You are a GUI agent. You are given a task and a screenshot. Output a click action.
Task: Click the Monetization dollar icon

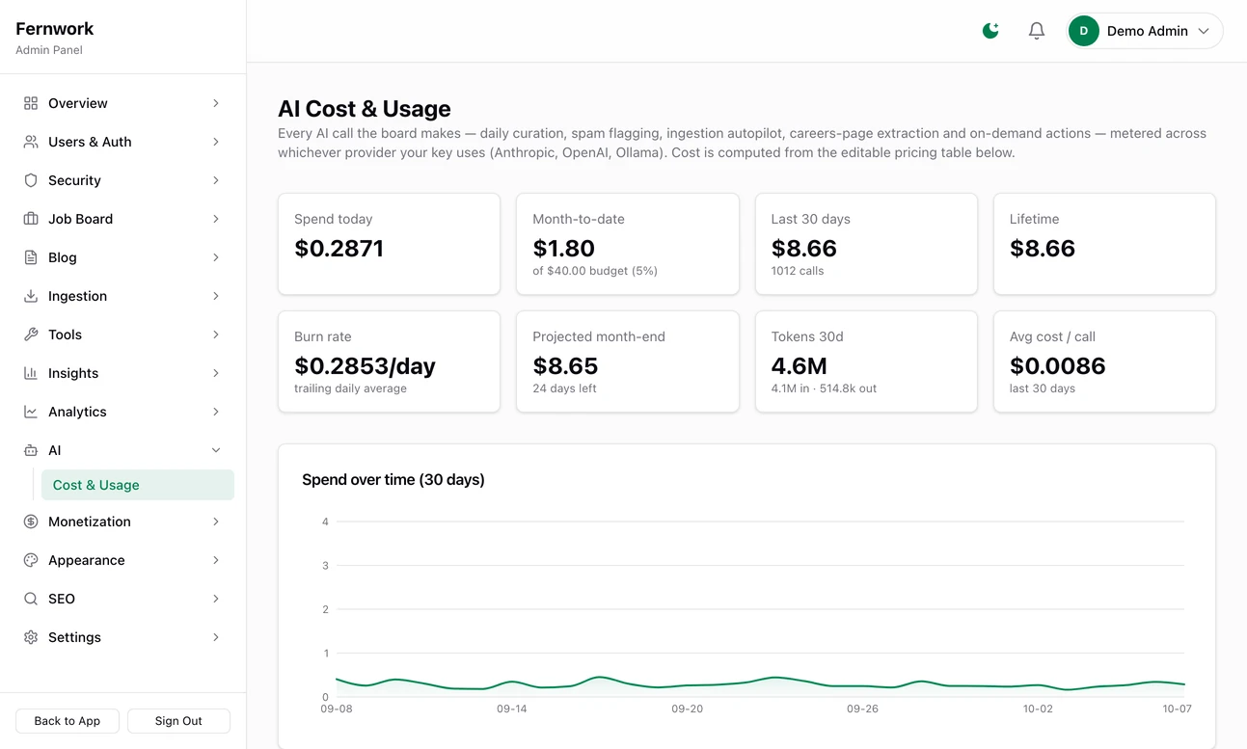coord(31,522)
